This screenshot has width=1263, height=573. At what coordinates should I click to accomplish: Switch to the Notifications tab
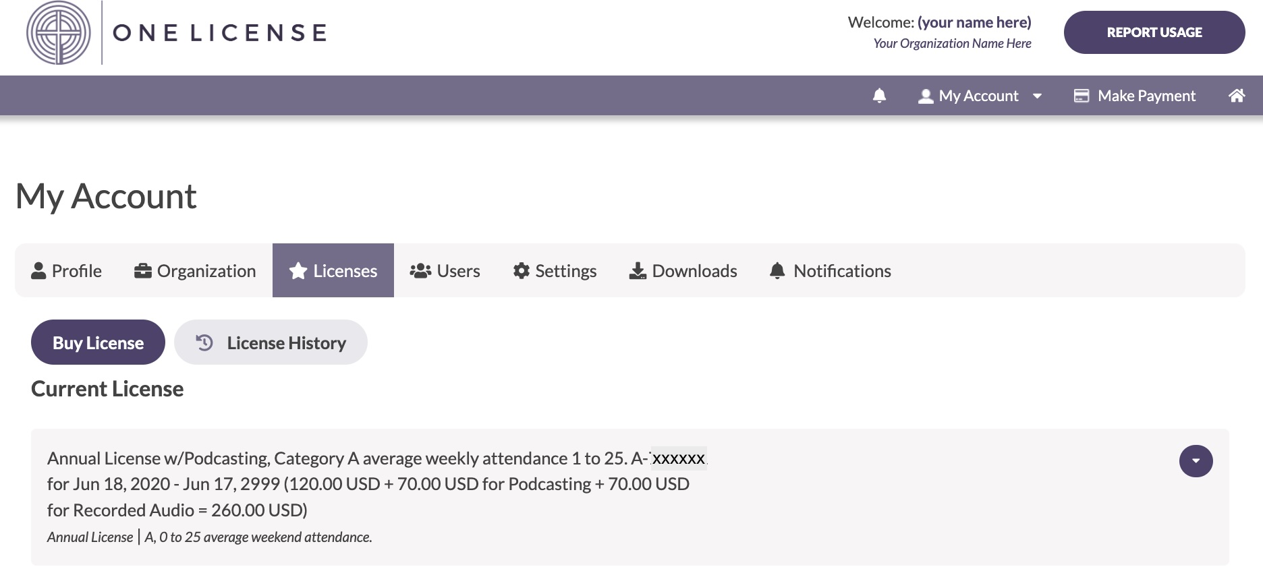click(831, 270)
